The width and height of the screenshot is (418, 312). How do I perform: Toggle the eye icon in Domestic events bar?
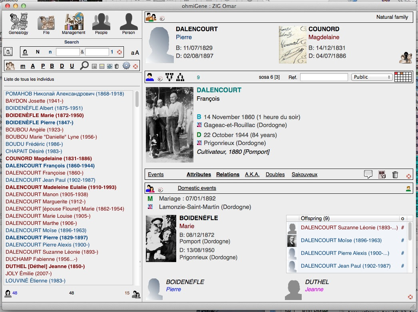[x=161, y=190]
